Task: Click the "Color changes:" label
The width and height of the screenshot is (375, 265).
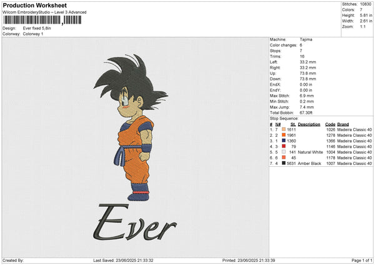Action: coord(283,45)
